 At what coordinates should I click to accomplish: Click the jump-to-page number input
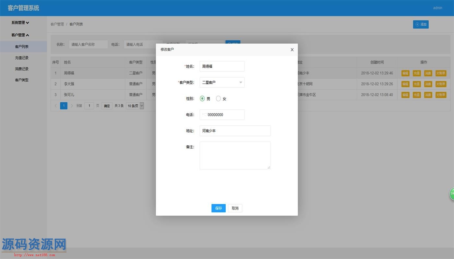[x=89, y=106]
